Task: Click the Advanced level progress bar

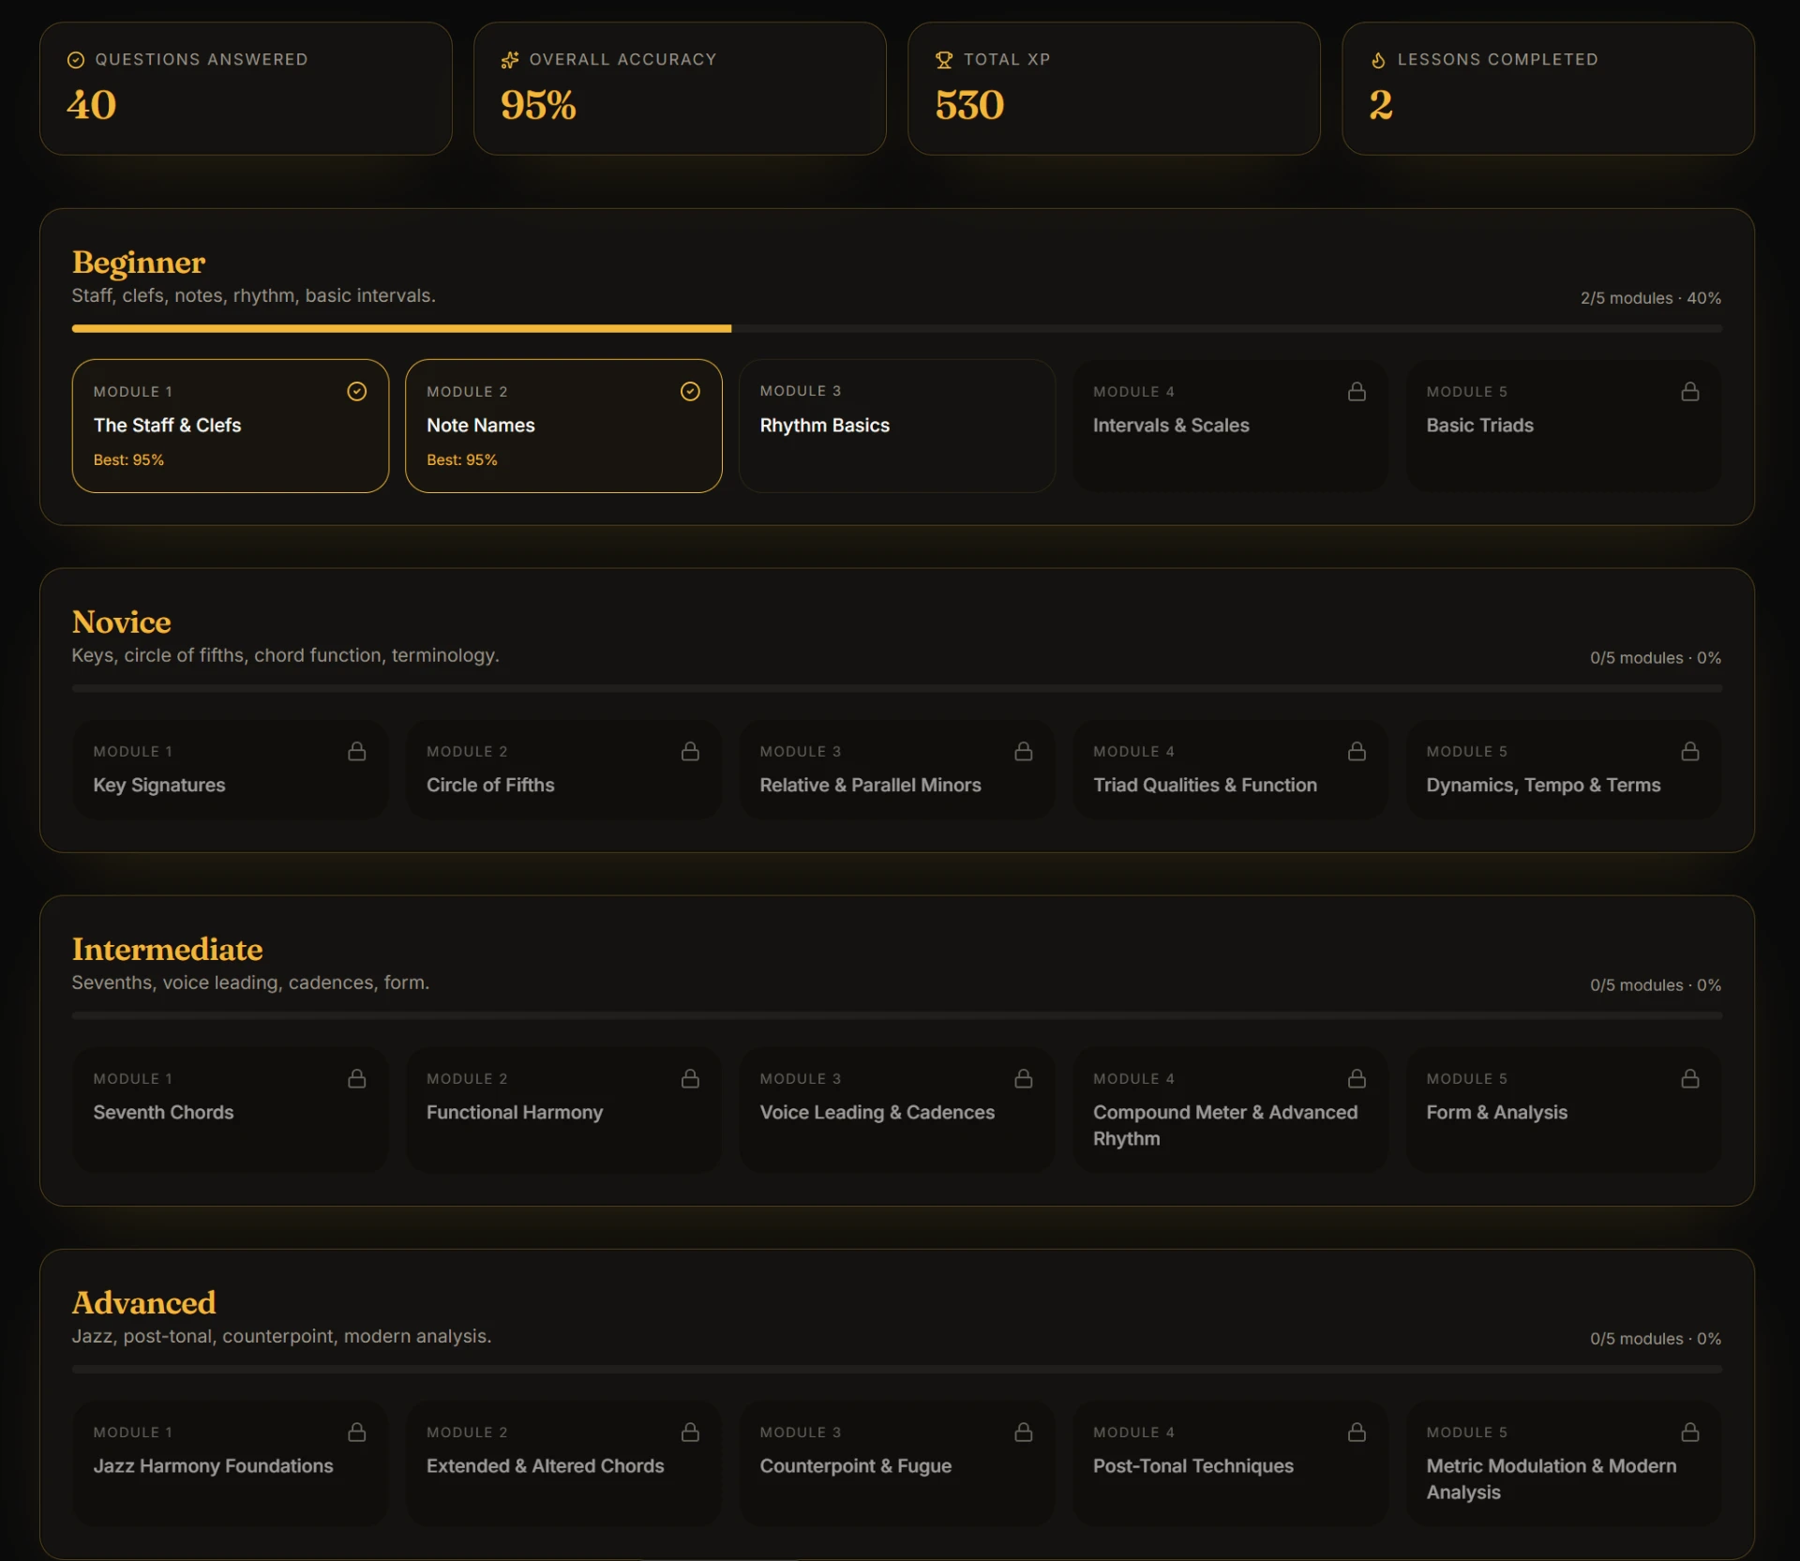Action: pos(896,1370)
